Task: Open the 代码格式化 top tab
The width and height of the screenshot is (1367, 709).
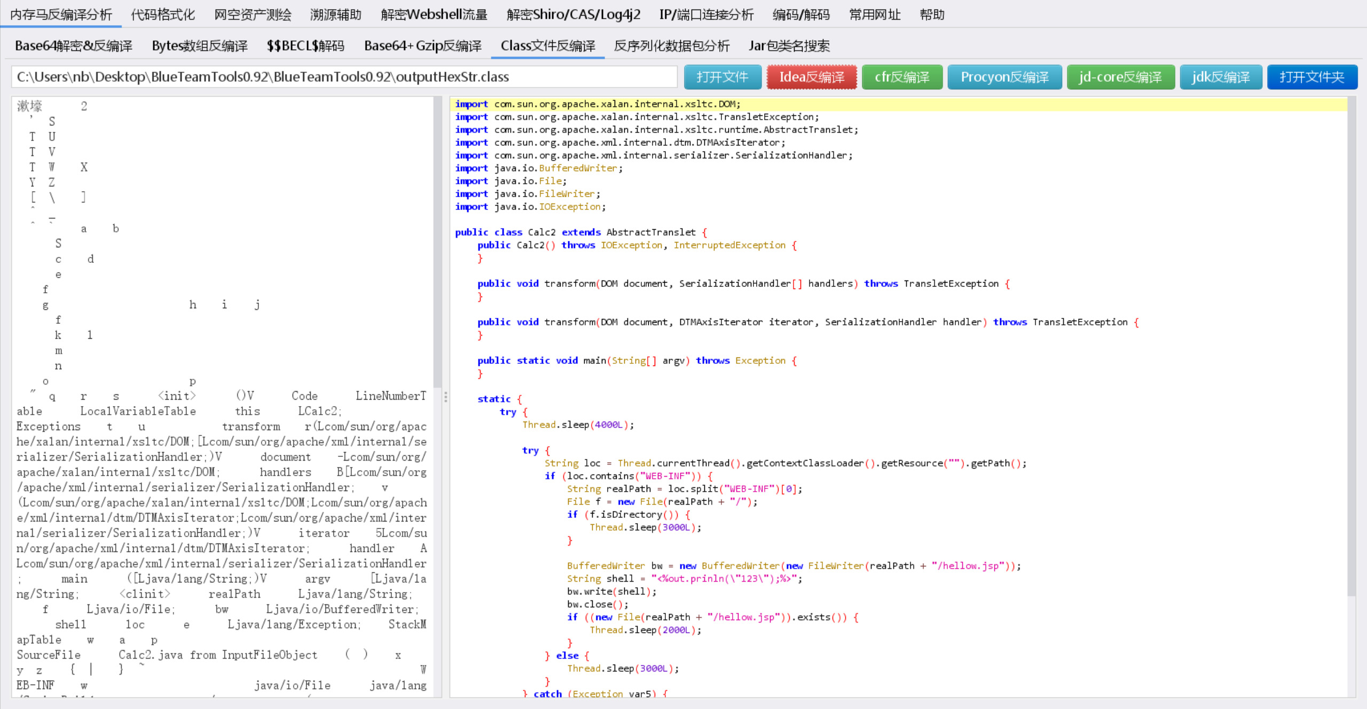Action: pos(163,14)
